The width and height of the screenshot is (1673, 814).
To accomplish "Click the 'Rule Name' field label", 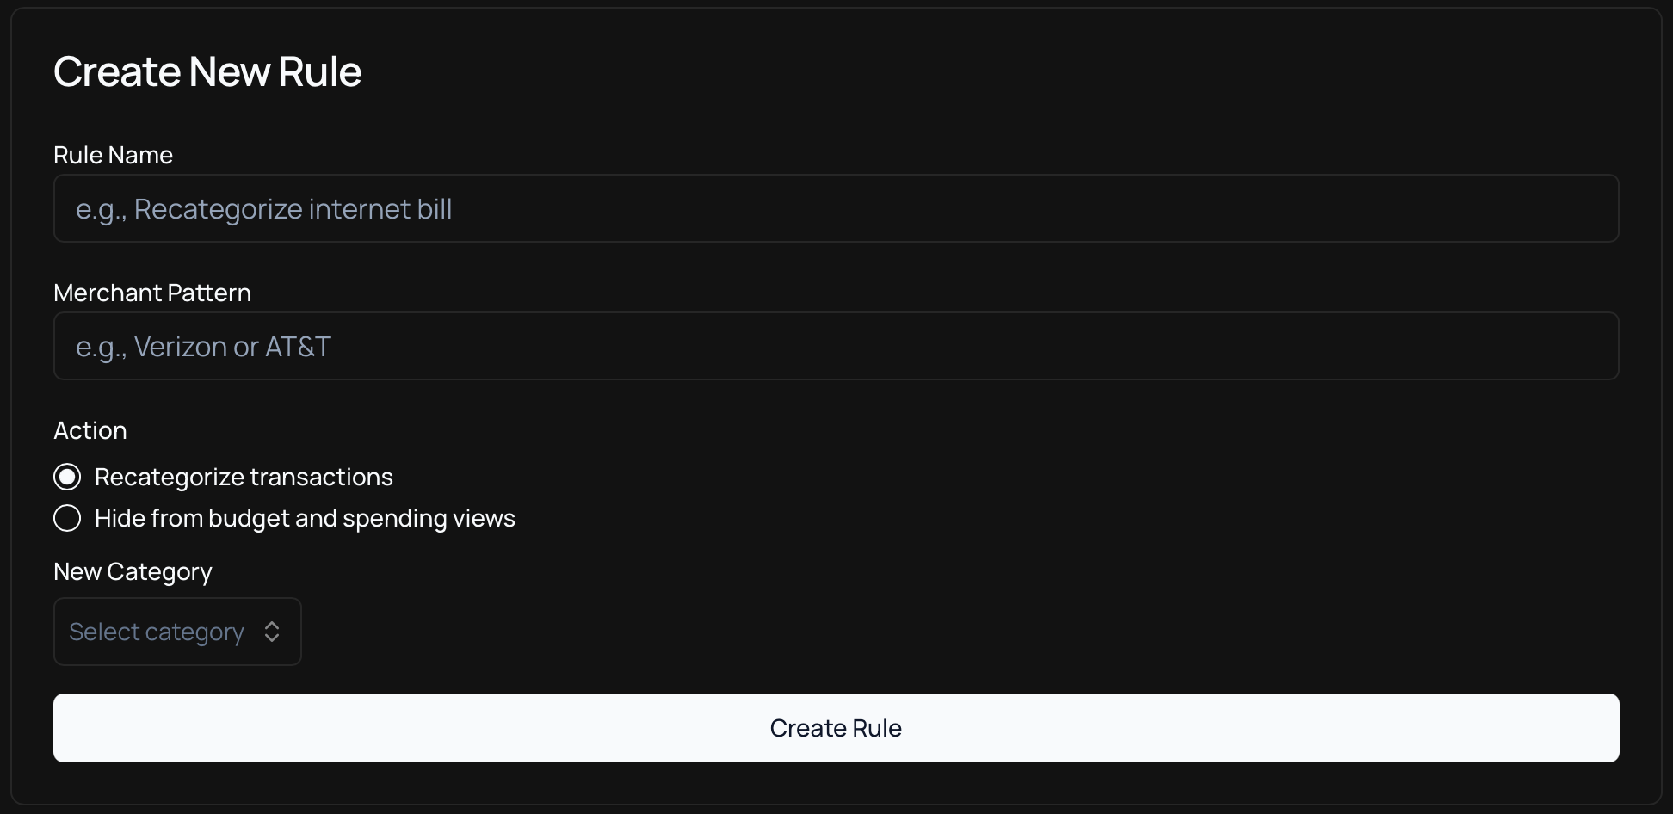I will point(113,155).
